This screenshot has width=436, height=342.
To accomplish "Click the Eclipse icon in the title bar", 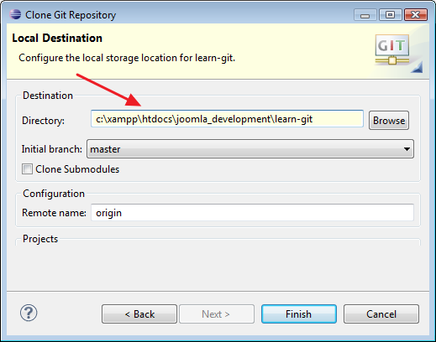I will coord(15,14).
